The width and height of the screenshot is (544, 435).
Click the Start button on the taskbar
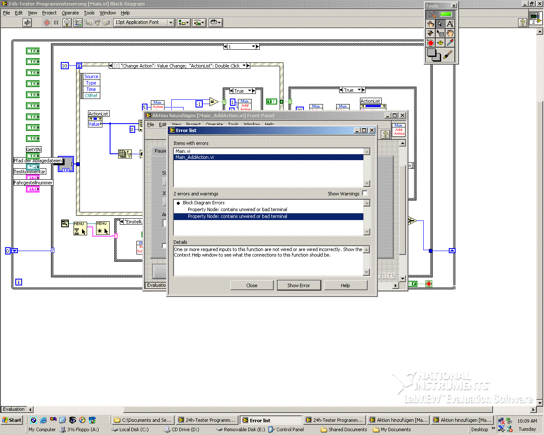click(12, 420)
